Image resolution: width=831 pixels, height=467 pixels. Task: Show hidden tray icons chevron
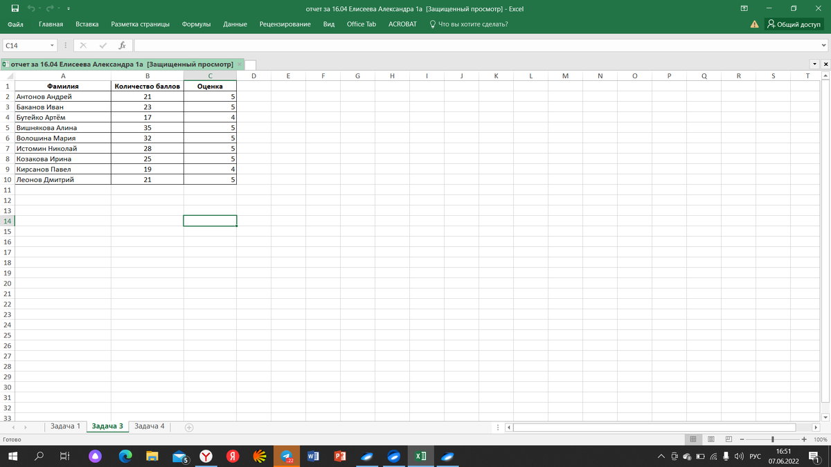pyautogui.click(x=661, y=457)
